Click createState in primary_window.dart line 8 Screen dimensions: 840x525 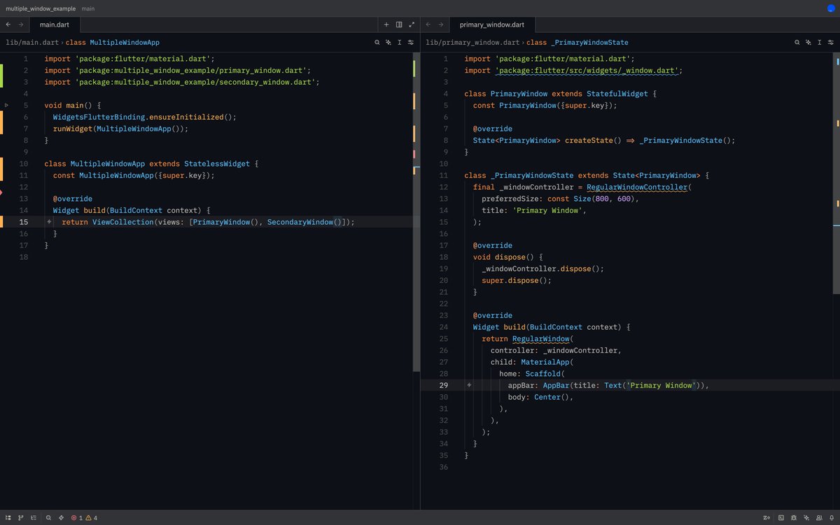591,141
